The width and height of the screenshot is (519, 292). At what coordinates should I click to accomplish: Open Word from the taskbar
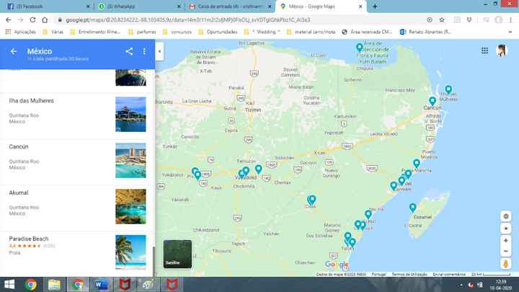click(x=101, y=285)
